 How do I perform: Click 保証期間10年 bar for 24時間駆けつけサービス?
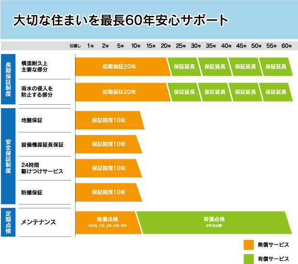tap(108, 168)
